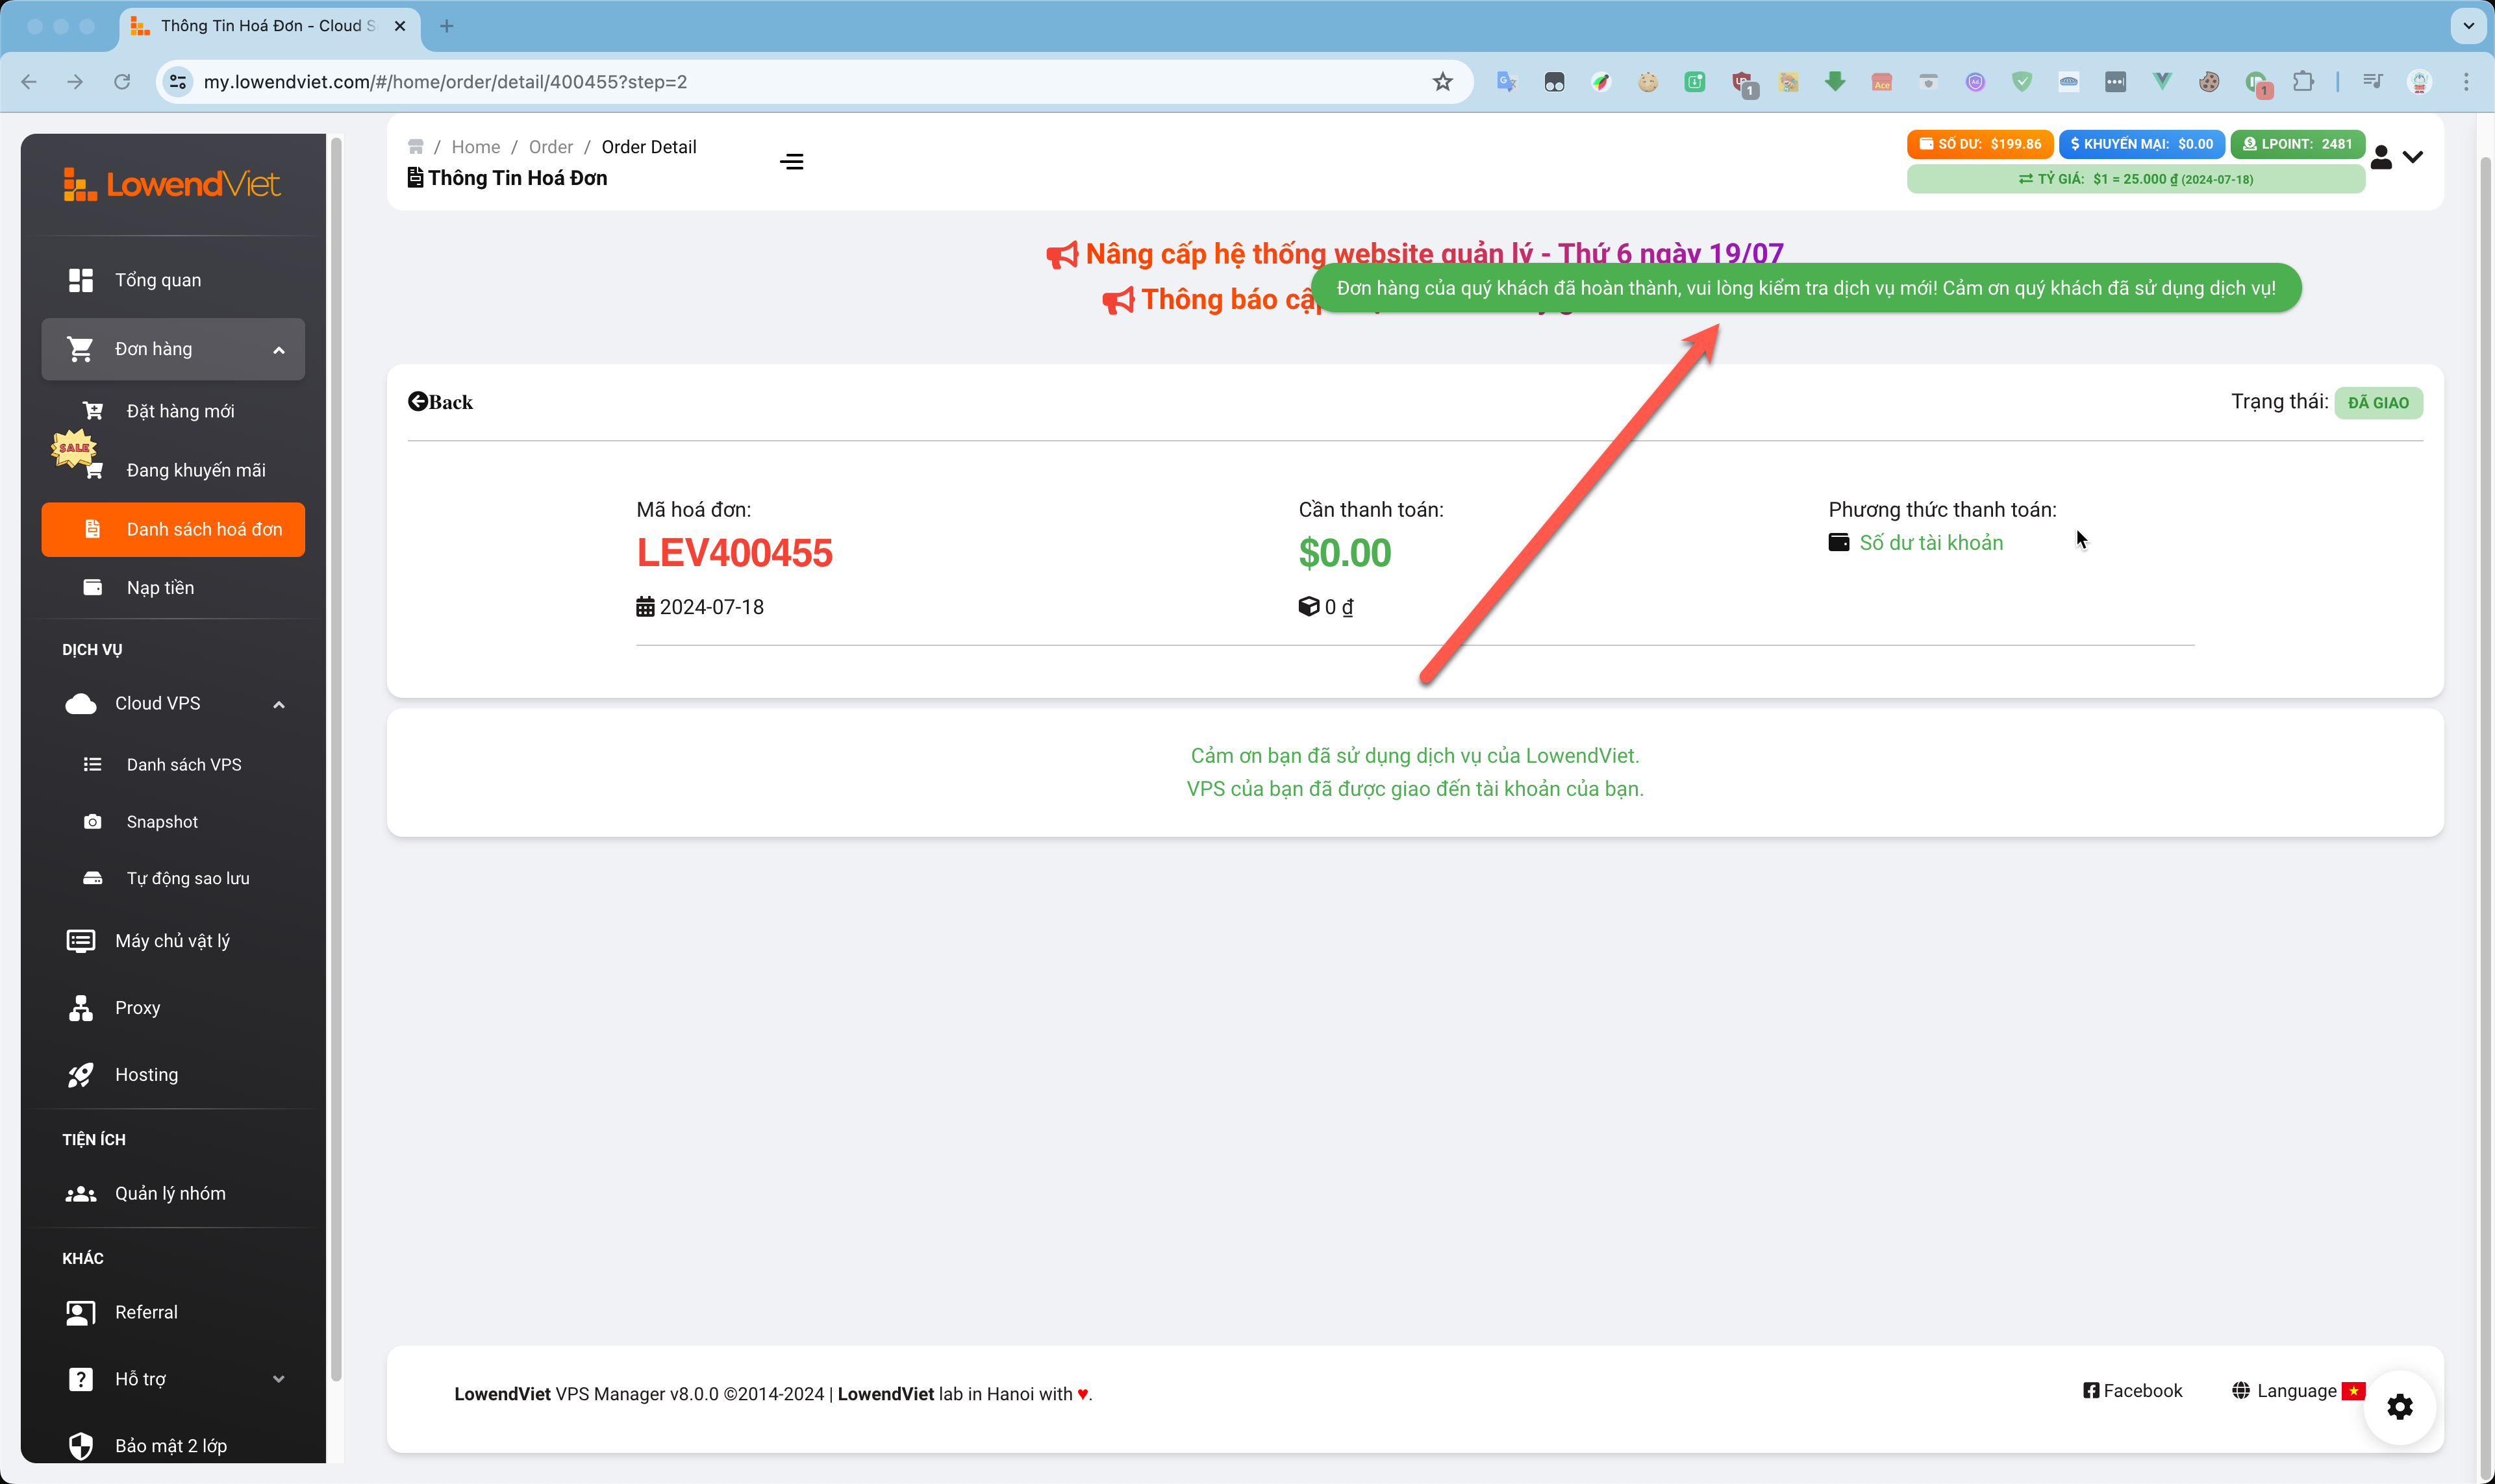Click the breadcrumb home store icon

coord(416,147)
